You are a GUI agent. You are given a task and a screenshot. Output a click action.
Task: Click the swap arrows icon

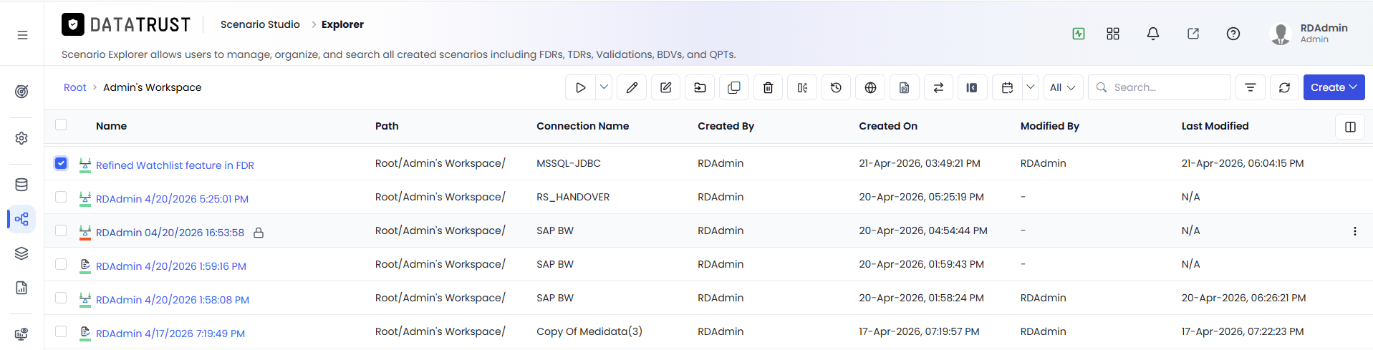[x=938, y=87]
